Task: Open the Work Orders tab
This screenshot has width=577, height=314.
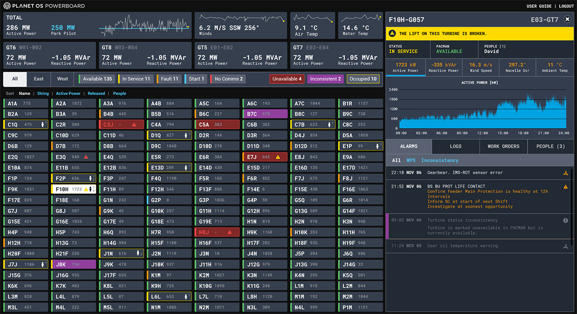Action: coord(503,146)
